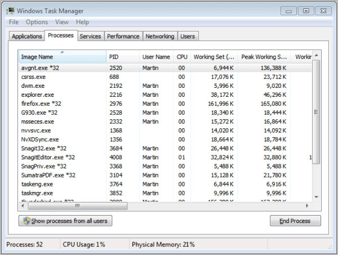This screenshot has width=338, height=255.
Task: Switch to the Applications tab
Action: point(26,36)
